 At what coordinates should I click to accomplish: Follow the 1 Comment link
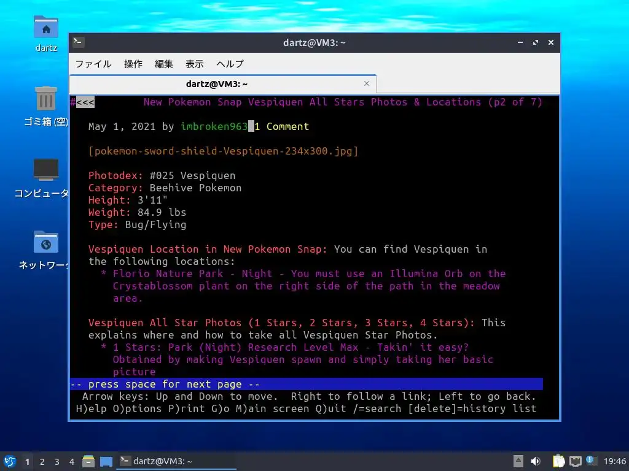point(281,126)
